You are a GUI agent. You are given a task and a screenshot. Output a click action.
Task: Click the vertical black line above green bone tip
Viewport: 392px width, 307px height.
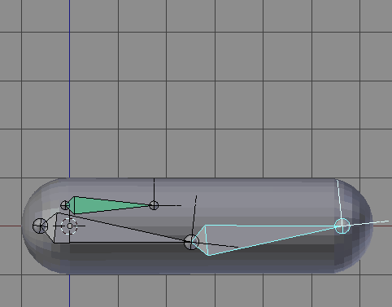[x=154, y=190]
